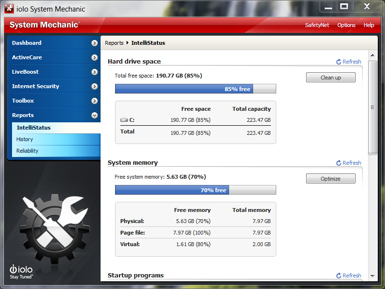Image resolution: width=385 pixels, height=289 pixels.
Task: Click the iolo Stay Tuned logo
Action: point(21,272)
